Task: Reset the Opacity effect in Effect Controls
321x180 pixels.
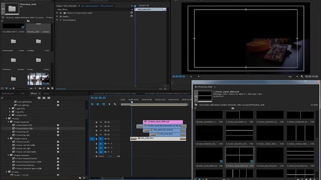Action: coord(131,16)
